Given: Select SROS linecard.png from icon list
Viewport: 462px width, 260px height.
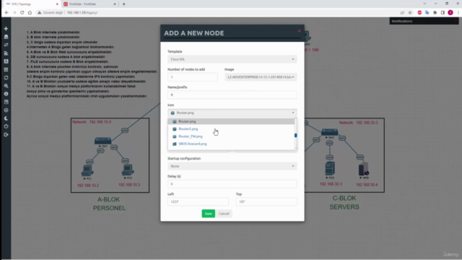Looking at the screenshot, I should pos(231,144).
